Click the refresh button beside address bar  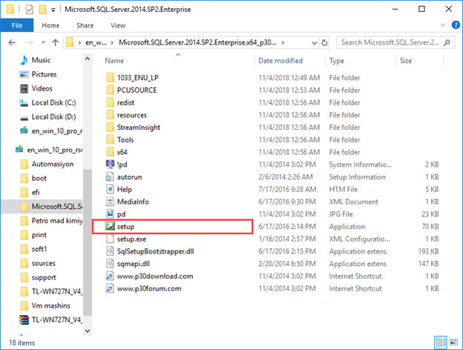[x=324, y=43]
